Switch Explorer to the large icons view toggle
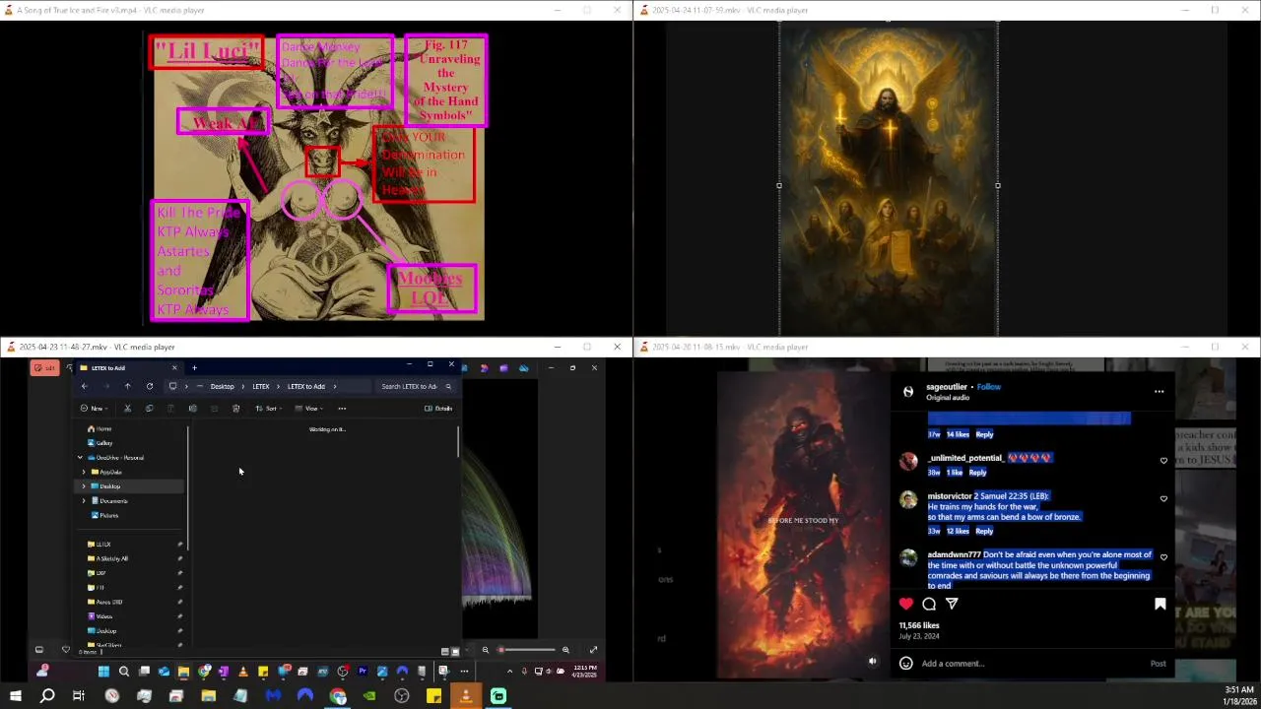Viewport: 1261px width, 709px height. (x=455, y=652)
